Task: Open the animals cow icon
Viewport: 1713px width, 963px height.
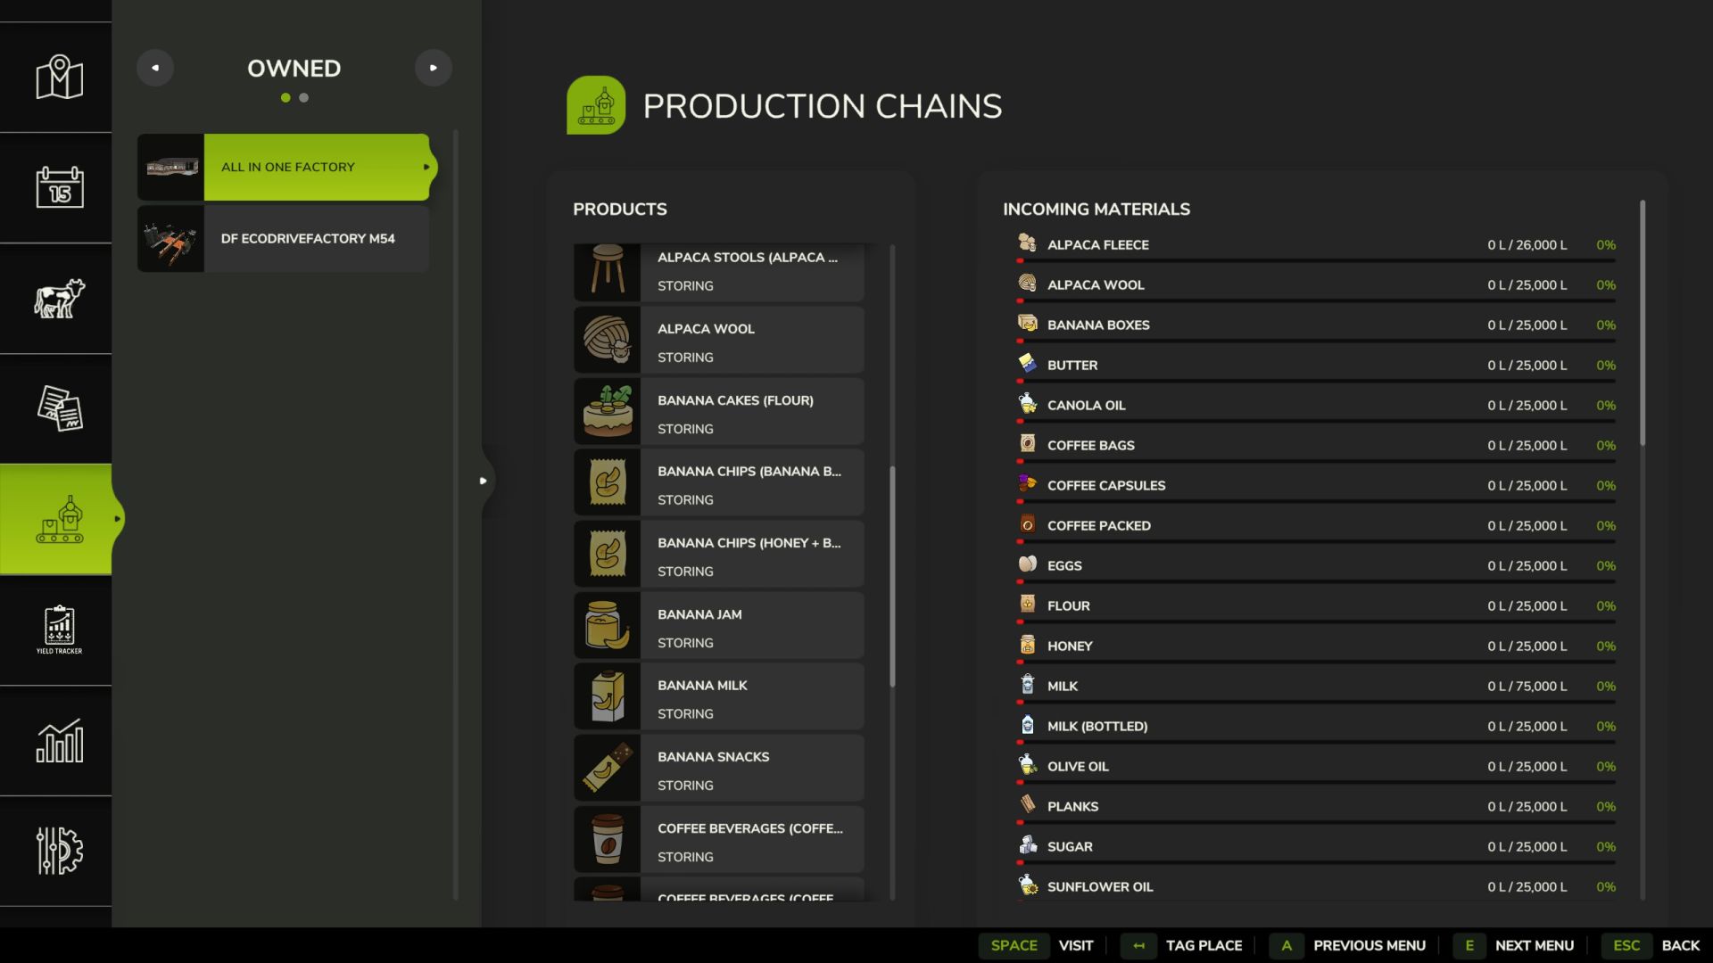Action: pyautogui.click(x=59, y=298)
